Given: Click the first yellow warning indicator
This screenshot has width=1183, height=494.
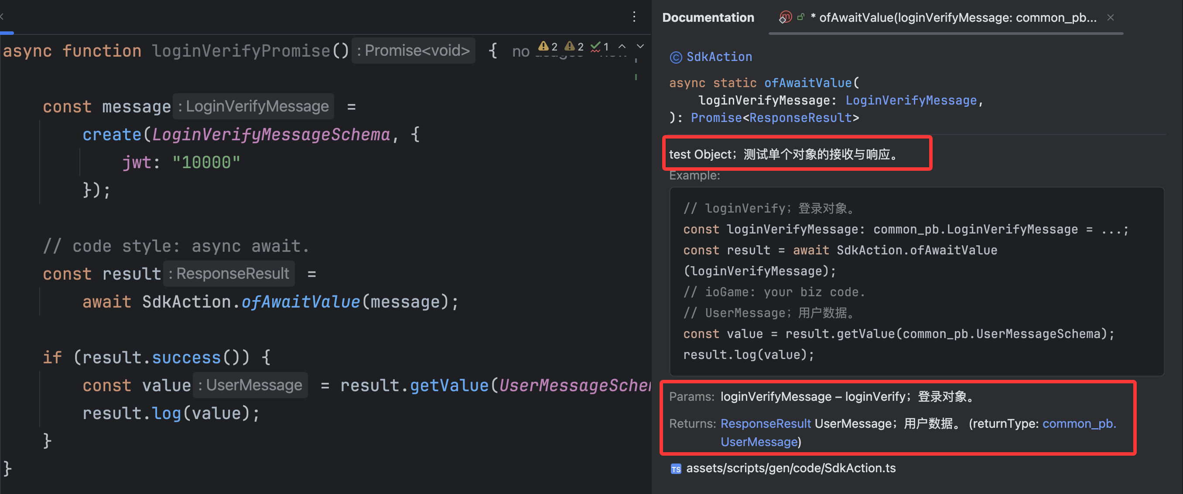Looking at the screenshot, I should 544,46.
